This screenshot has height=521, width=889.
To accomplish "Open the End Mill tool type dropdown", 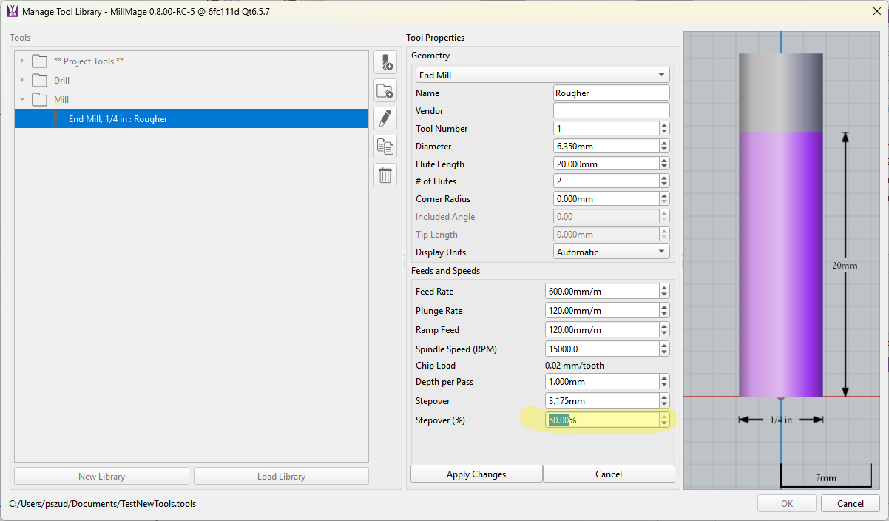I will point(542,75).
